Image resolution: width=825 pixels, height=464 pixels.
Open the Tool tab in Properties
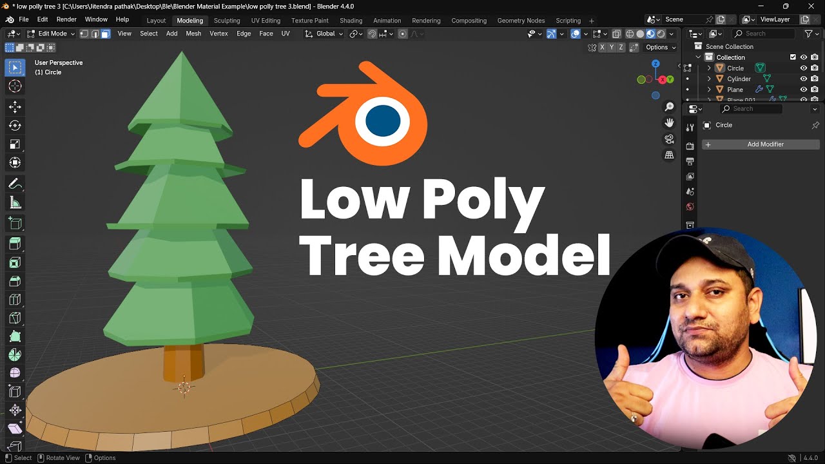click(x=690, y=128)
